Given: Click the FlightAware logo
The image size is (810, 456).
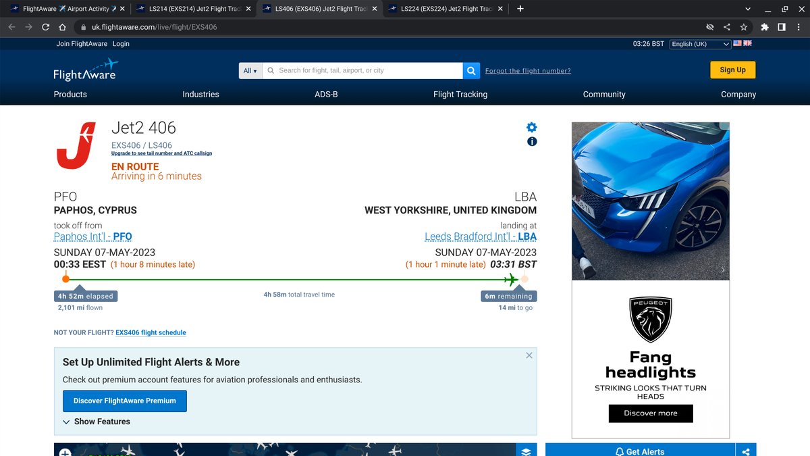Looking at the screenshot, I should point(86,70).
